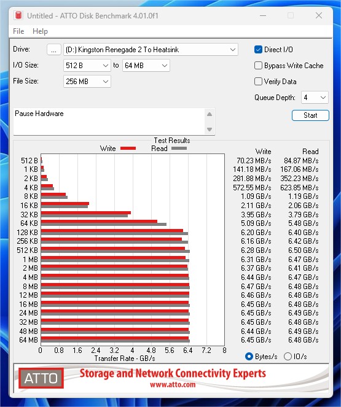Image resolution: width=341 pixels, height=407 pixels.
Task: Click the ATTO Disk Benchmark app icon in title bar
Action: coord(18,15)
